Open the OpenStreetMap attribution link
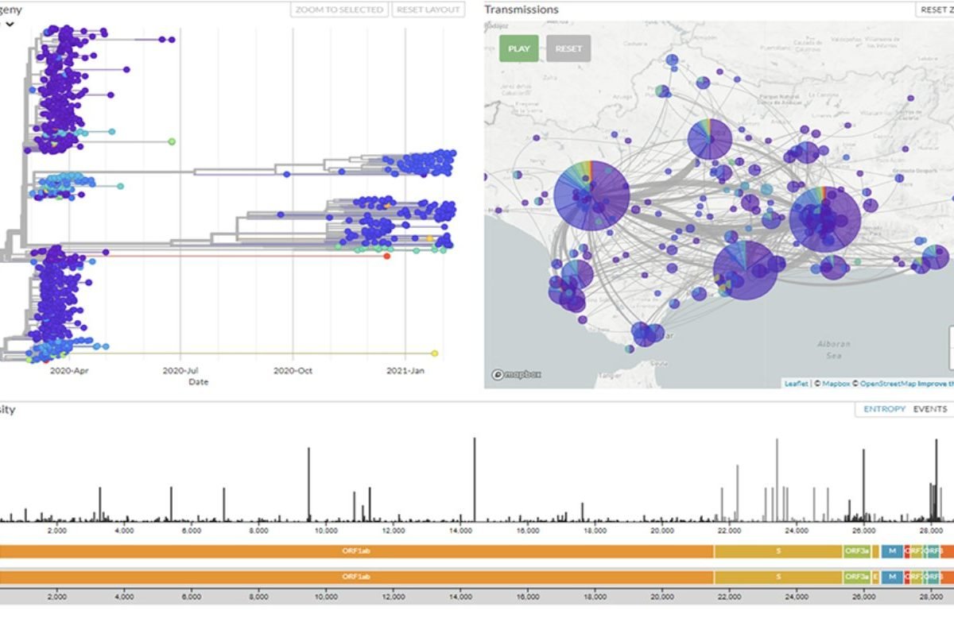This screenshot has width=954, height=618. pos(887,384)
